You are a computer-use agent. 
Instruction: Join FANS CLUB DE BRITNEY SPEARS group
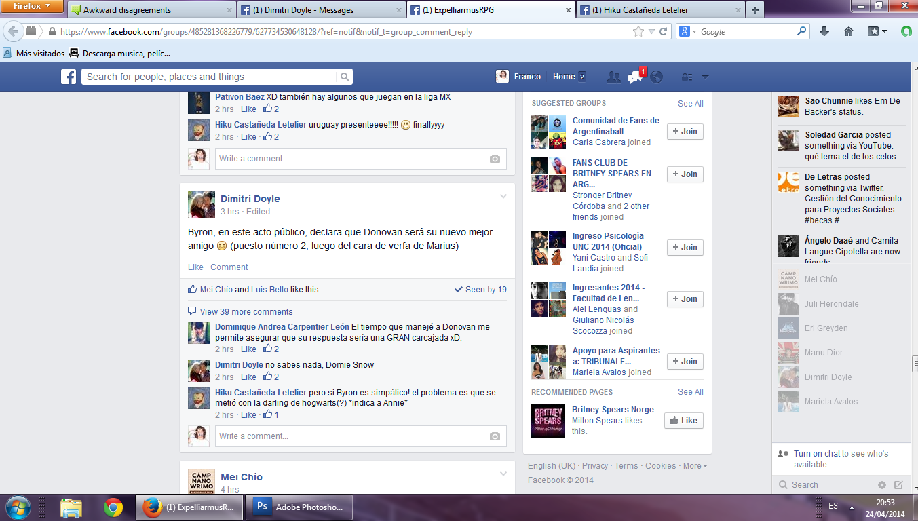[685, 174]
